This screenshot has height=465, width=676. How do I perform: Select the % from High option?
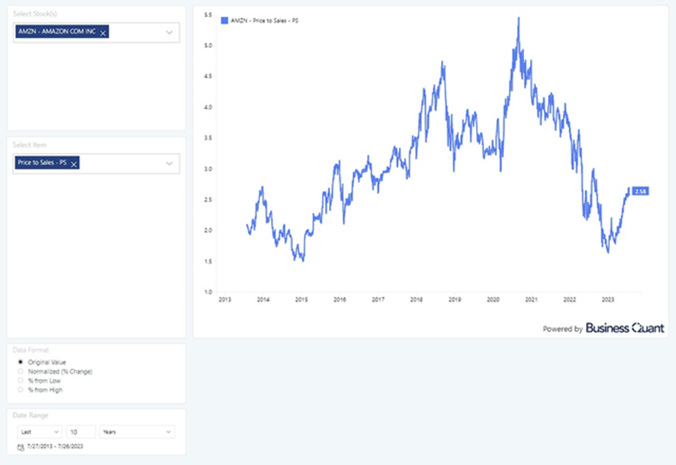[x=20, y=389]
